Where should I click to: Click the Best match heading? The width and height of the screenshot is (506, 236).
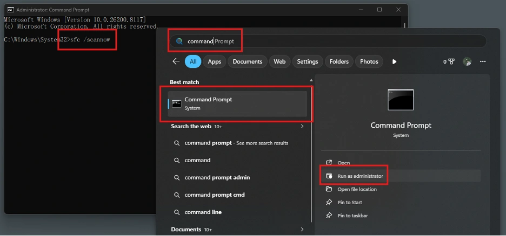click(x=184, y=82)
